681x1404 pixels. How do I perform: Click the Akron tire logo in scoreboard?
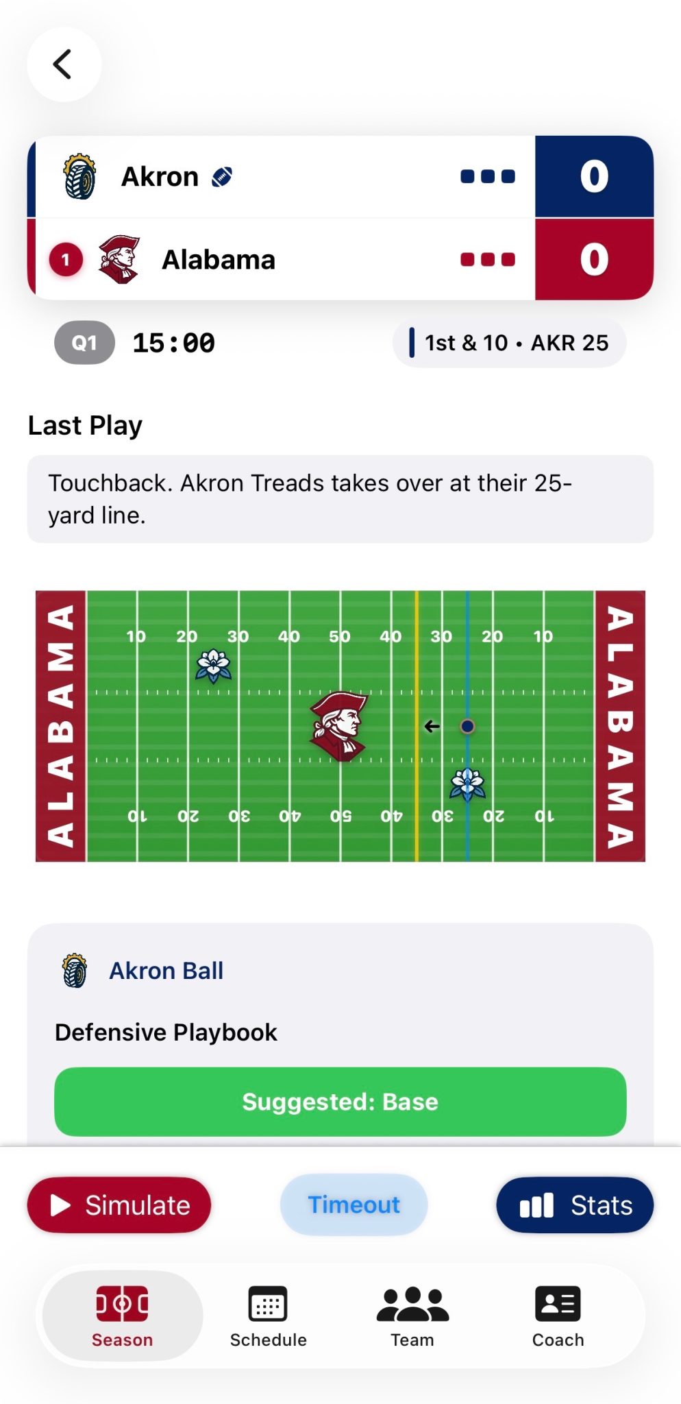(79, 177)
